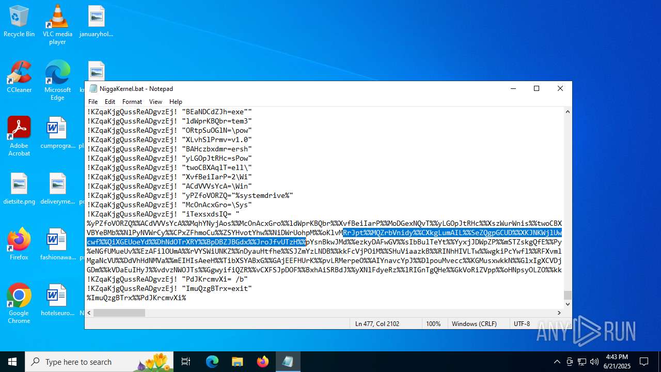
Task: Open the View menu in Notepad
Action: pos(155,102)
